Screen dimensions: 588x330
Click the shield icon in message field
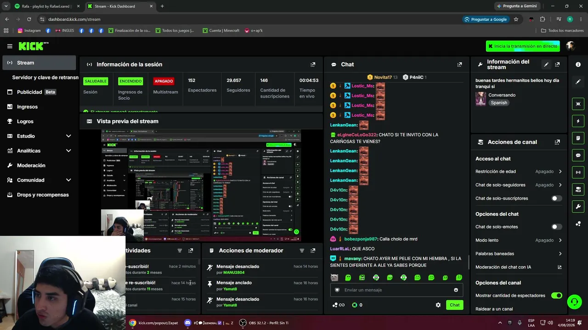coord(337,290)
